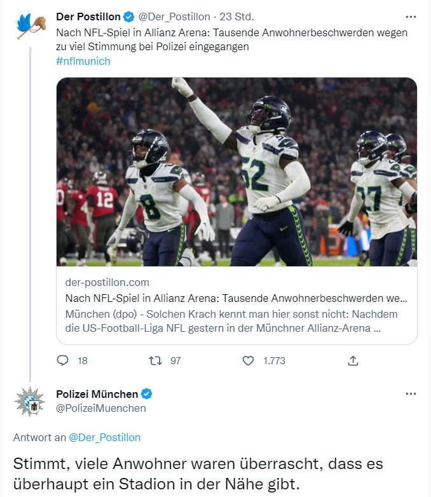This screenshot has height=497, width=431.
Task: Retweet the Der Postillon tweet
Action: (155, 360)
